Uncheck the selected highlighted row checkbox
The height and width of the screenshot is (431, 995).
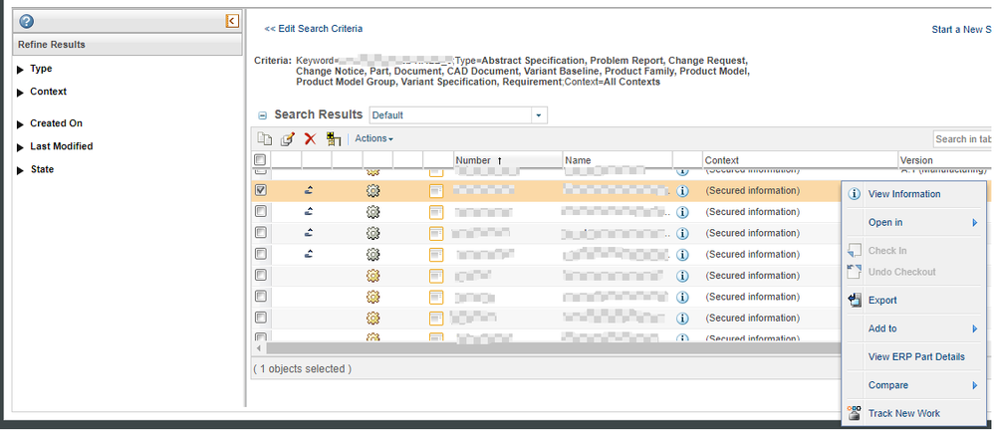pyautogui.click(x=260, y=190)
